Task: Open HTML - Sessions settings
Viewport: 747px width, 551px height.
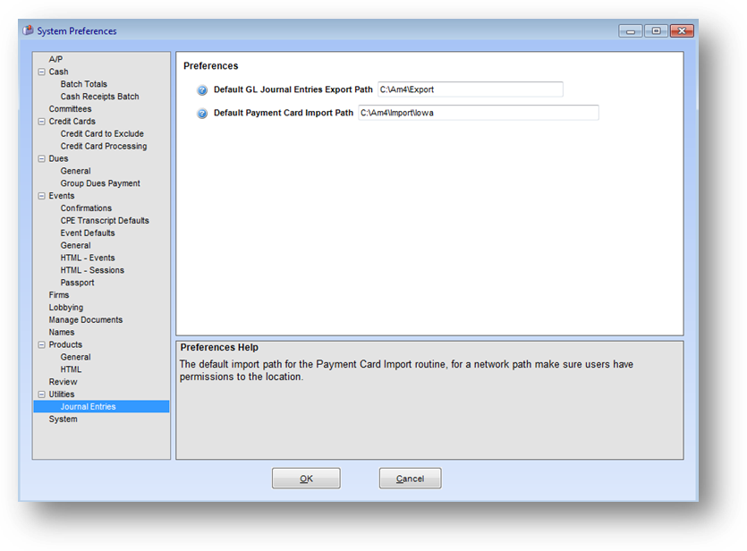Action: point(92,269)
